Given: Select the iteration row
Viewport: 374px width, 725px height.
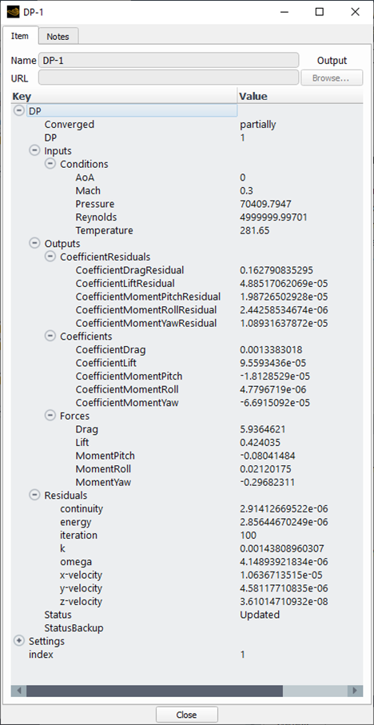Looking at the screenshot, I should click(187, 536).
